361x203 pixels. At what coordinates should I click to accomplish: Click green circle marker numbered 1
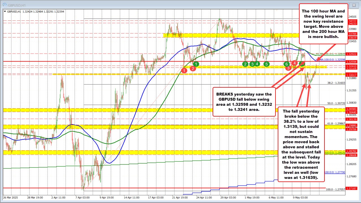click(196, 64)
